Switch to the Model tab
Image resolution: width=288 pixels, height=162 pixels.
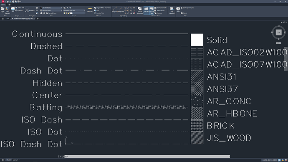[x=8, y=160]
